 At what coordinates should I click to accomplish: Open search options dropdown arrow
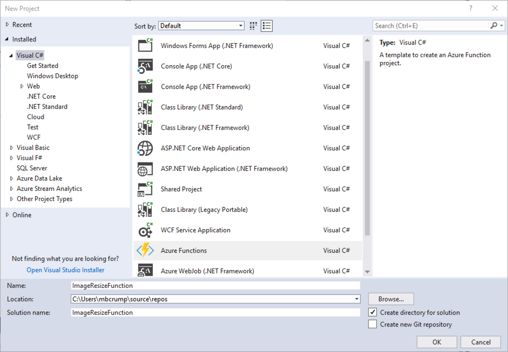click(502, 26)
